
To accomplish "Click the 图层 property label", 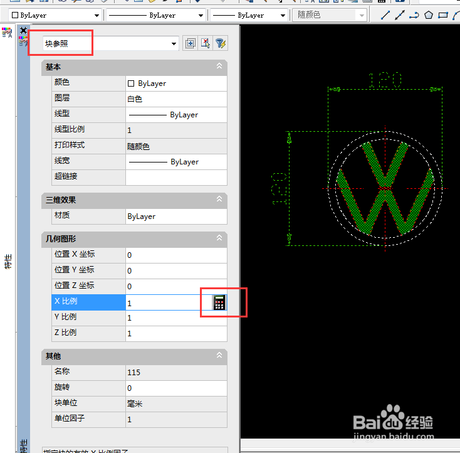I will (62, 98).
